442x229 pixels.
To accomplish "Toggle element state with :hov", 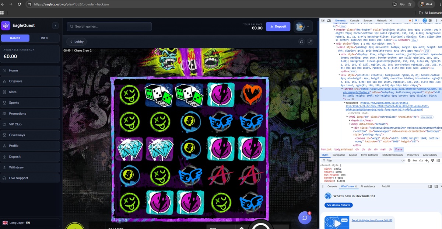I will click(x=415, y=161).
